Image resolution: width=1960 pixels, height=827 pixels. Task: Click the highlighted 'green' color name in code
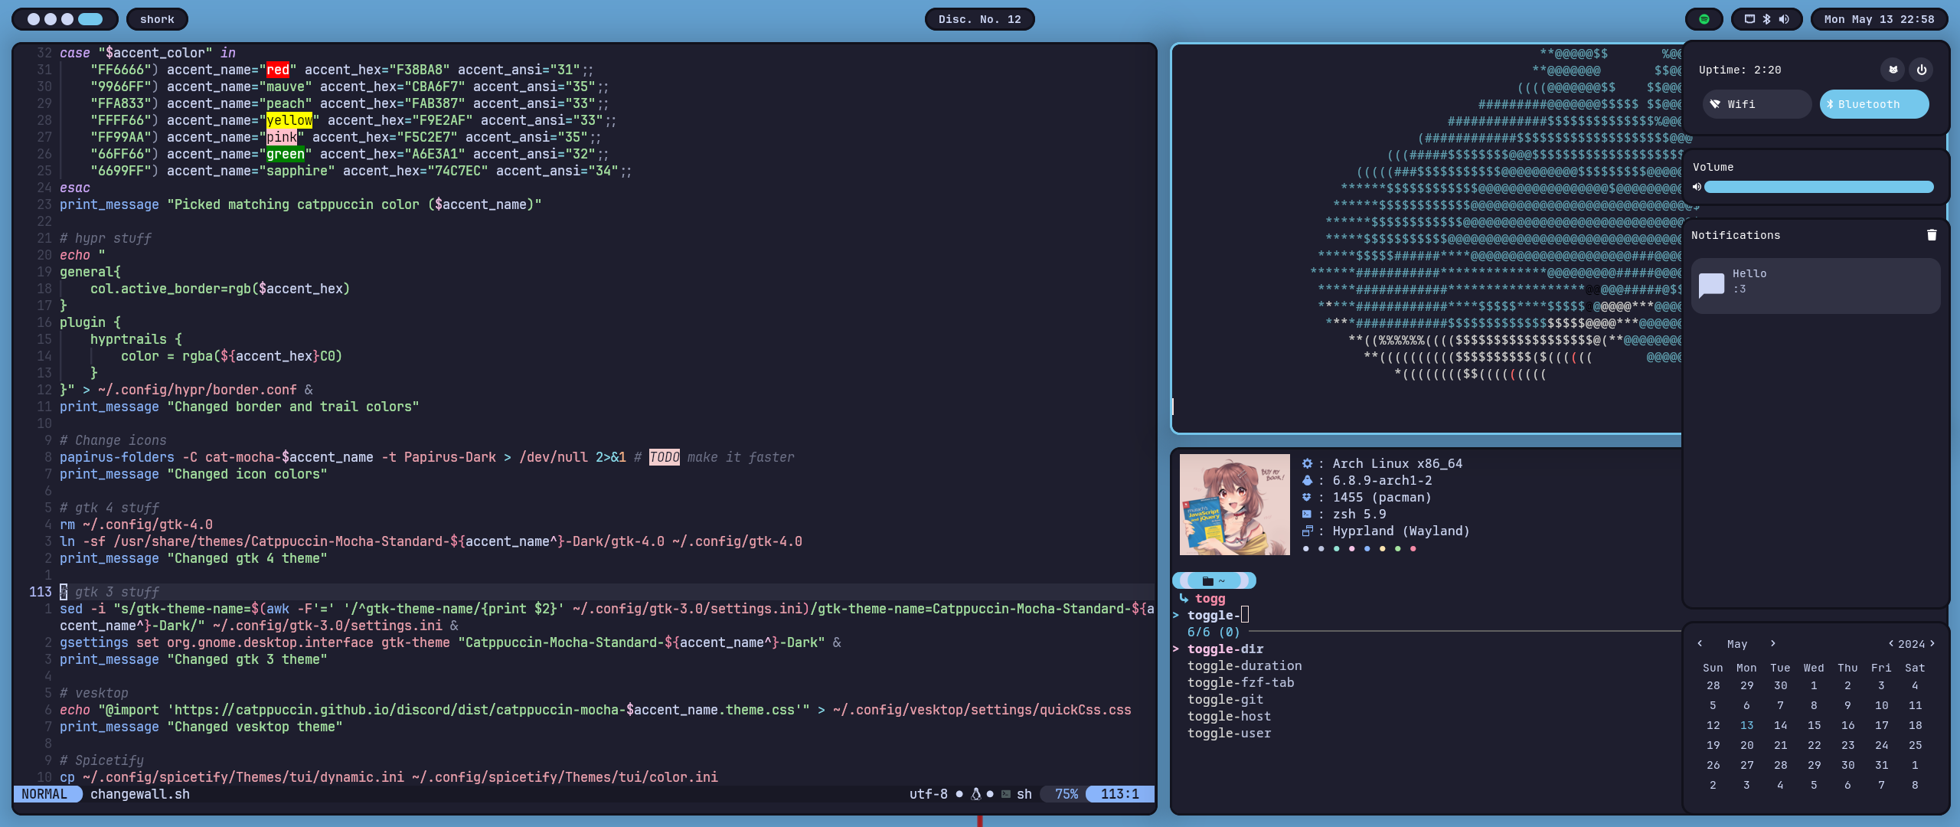coord(286,154)
